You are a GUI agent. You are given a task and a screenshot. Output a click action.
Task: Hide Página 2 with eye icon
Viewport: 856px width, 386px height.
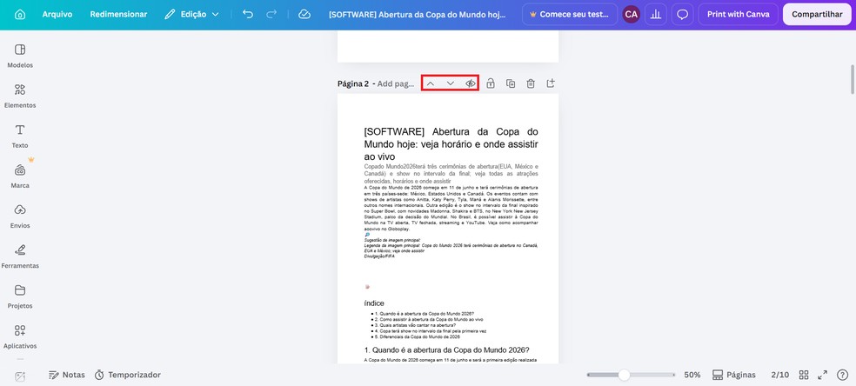point(470,83)
